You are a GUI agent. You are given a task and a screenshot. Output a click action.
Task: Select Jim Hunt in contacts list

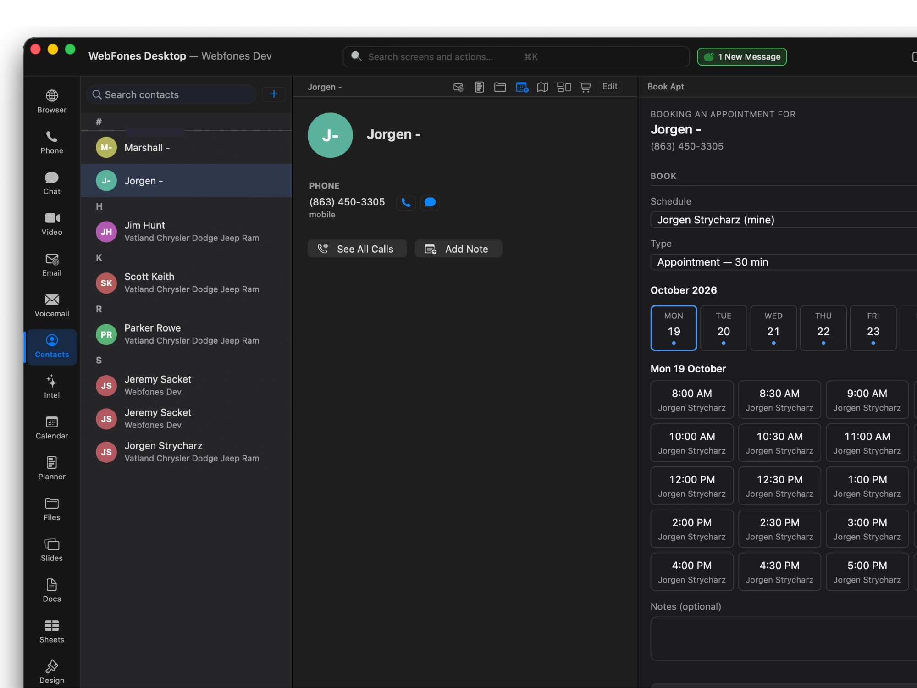(186, 232)
